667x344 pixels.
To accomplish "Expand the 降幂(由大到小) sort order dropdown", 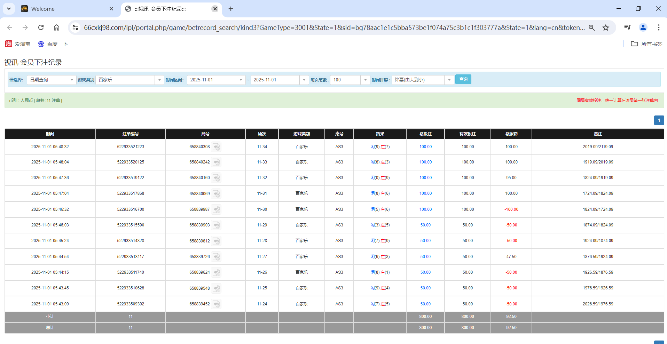I will 449,80.
